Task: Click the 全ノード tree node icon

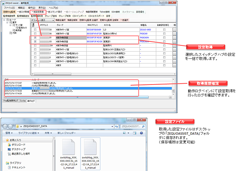Action: click(8, 20)
